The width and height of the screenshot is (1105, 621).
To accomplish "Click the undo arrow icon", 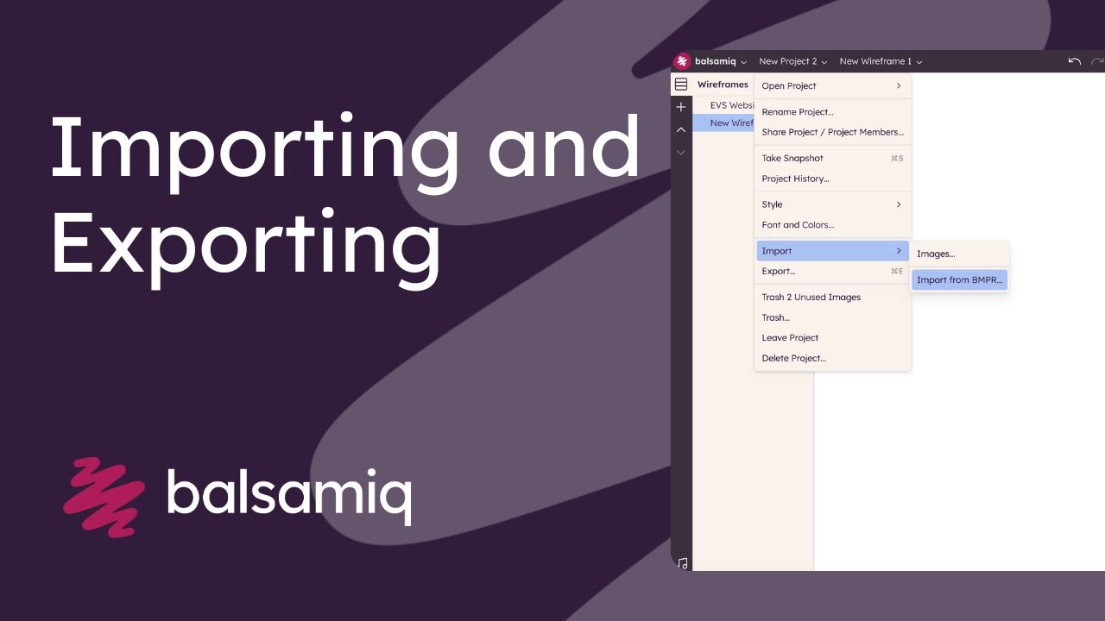I will (x=1075, y=61).
